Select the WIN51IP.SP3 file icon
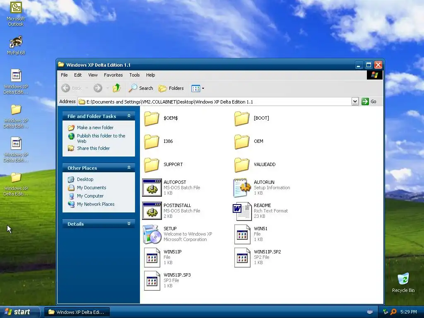424x318 pixels. (x=152, y=281)
